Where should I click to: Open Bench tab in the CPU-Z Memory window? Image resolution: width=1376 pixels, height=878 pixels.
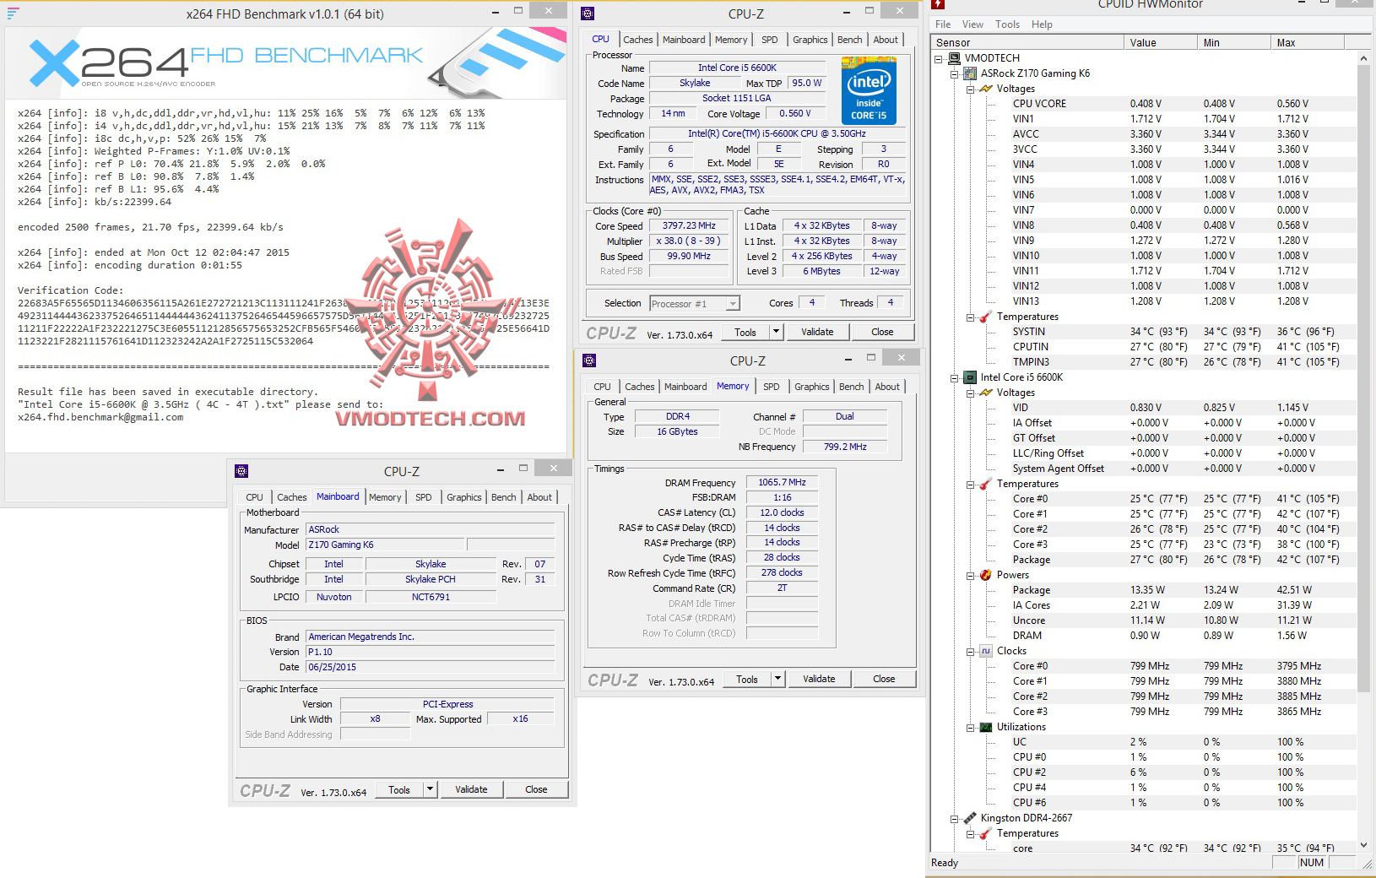(852, 387)
